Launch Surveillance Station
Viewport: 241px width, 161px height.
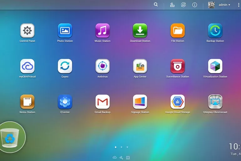(177, 66)
